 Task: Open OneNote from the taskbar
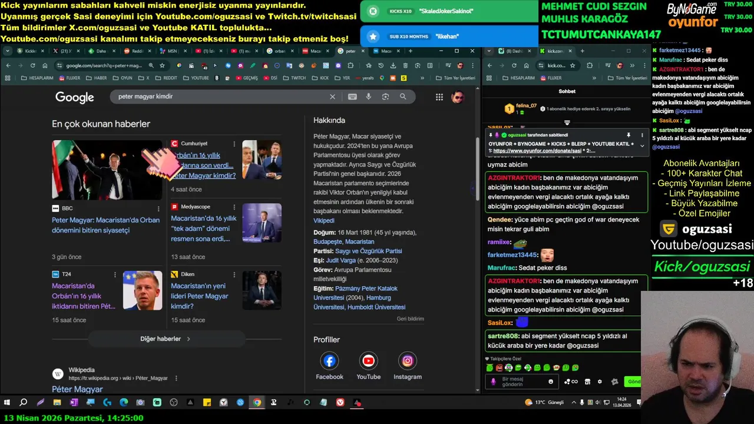74,403
